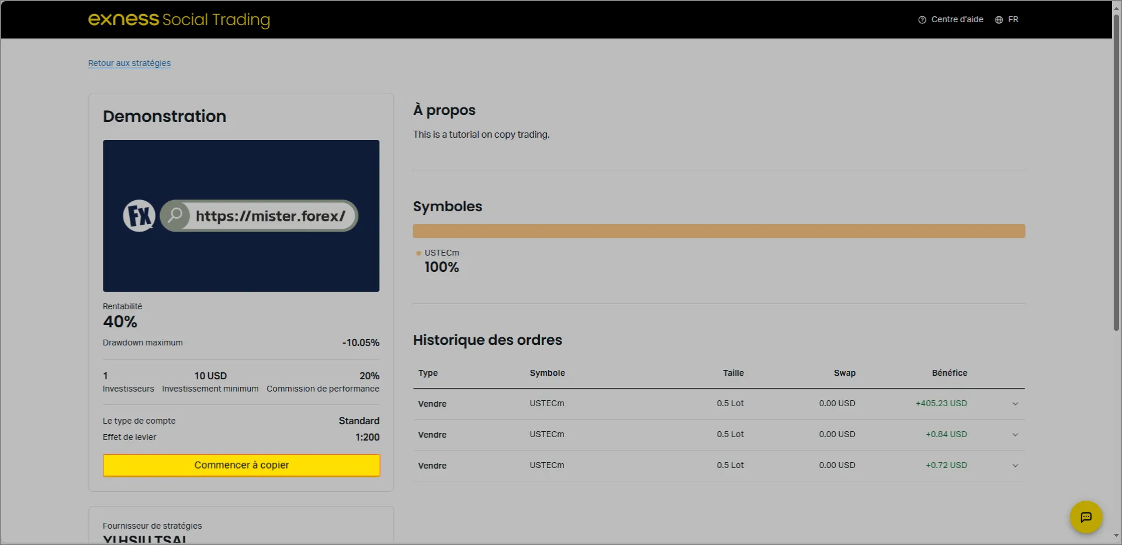
Task: Click the Symbole column header
Action: 547,373
